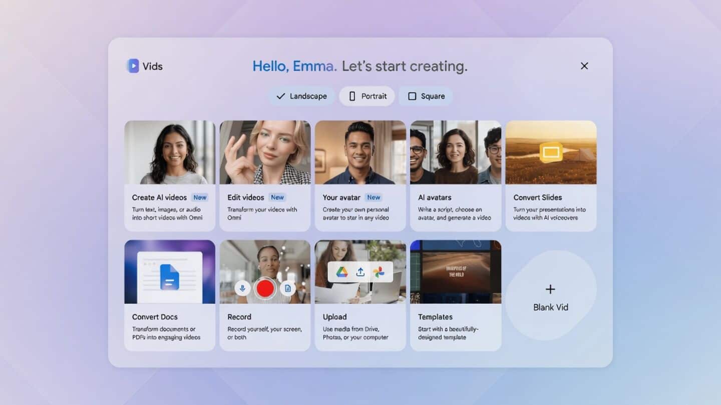Click the upload arrow icon
The height and width of the screenshot is (405, 721).
pyautogui.click(x=360, y=272)
